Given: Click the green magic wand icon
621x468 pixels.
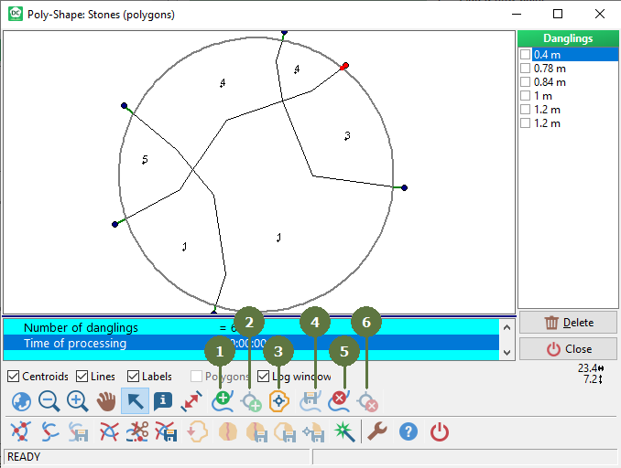Looking at the screenshot, I should [343, 432].
